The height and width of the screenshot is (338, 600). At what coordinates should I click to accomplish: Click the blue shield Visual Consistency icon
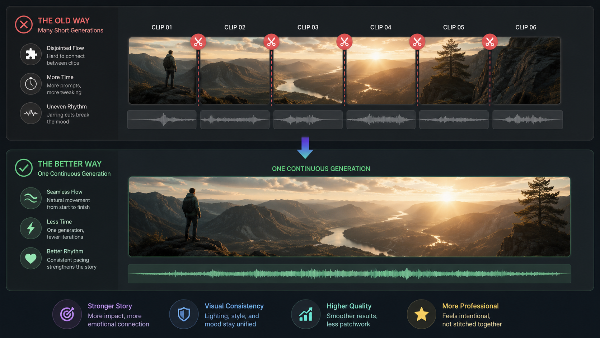[x=184, y=314]
